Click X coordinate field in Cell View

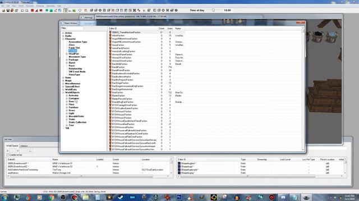coord(13,151)
